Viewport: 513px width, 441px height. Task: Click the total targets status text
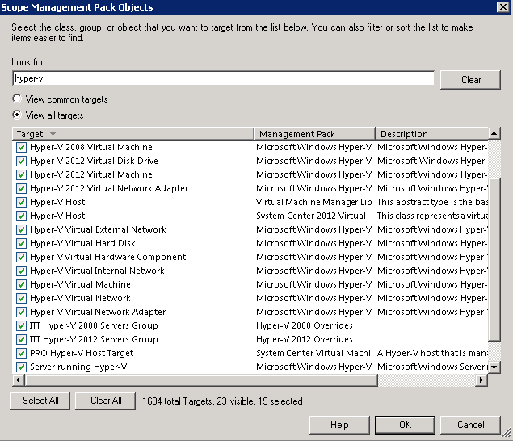coord(222,401)
